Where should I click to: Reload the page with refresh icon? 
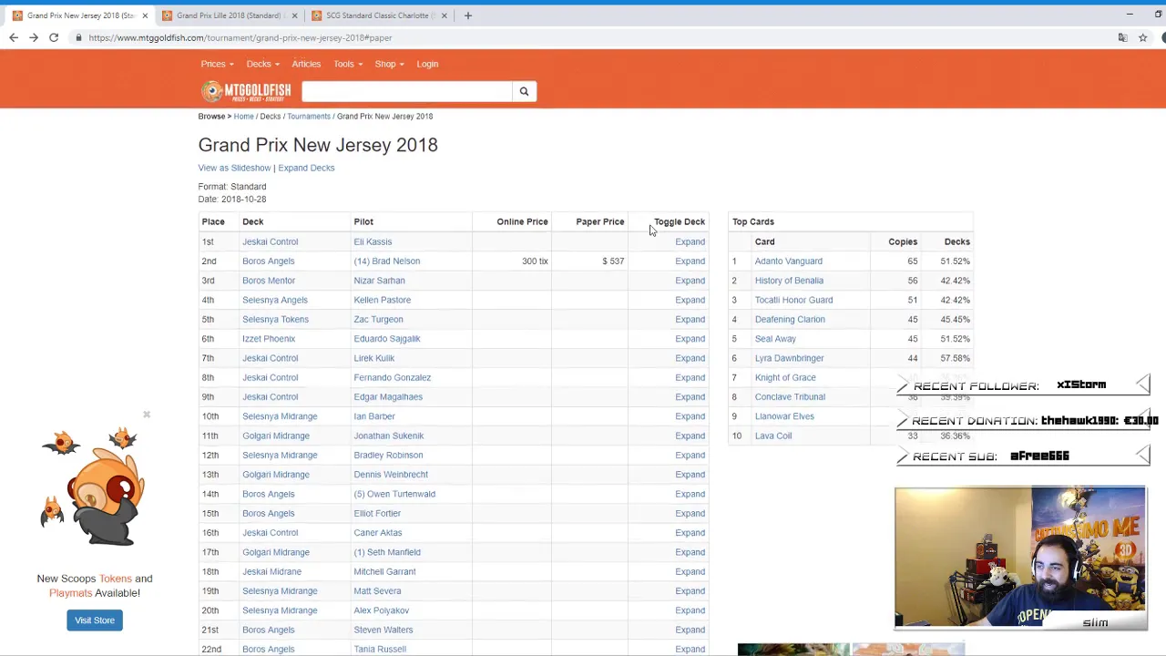tap(54, 37)
